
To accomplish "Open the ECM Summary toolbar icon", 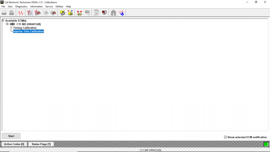I will coord(62,13).
